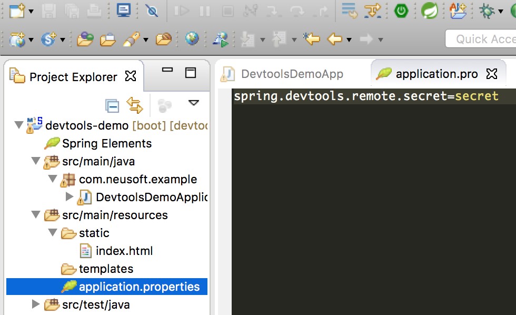Collapse the devtools-demo project node
Viewport: 516px width, 315px height.
(19, 125)
